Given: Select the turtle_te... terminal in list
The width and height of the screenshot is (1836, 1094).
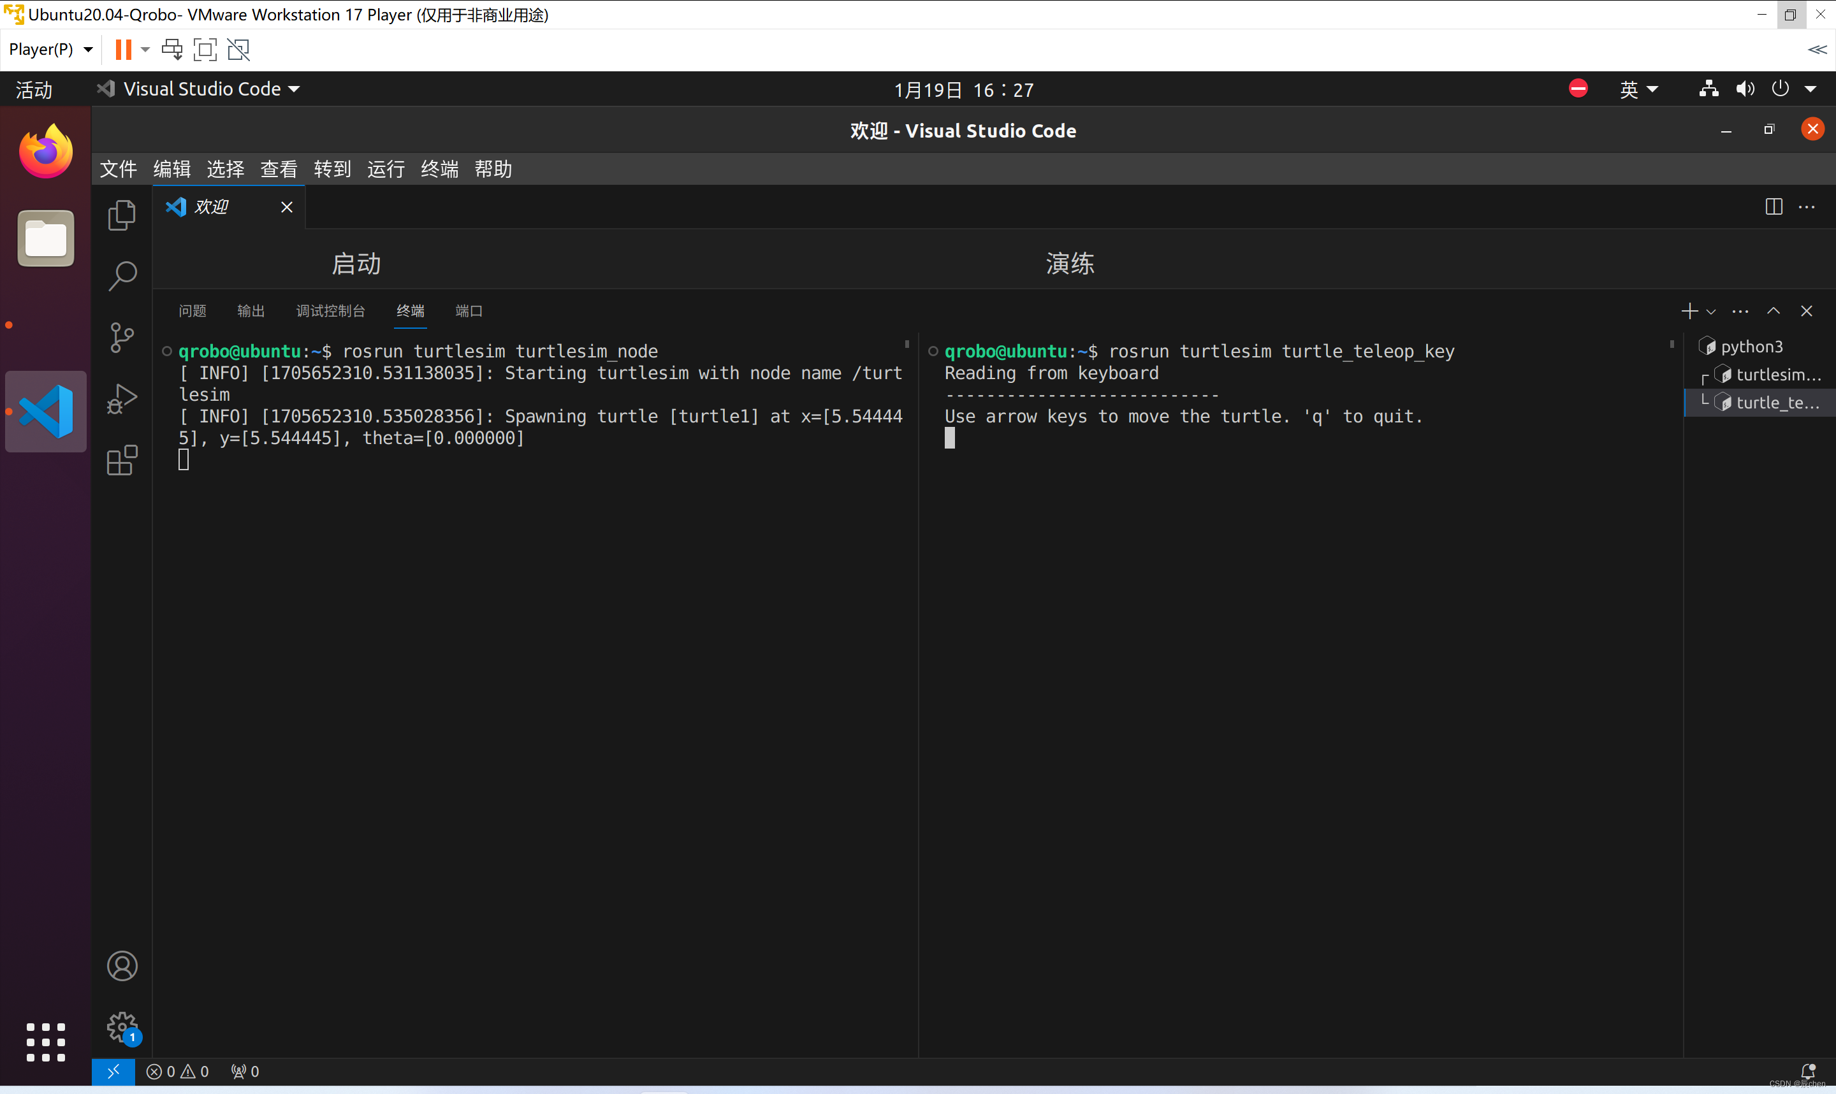Looking at the screenshot, I should (x=1759, y=403).
